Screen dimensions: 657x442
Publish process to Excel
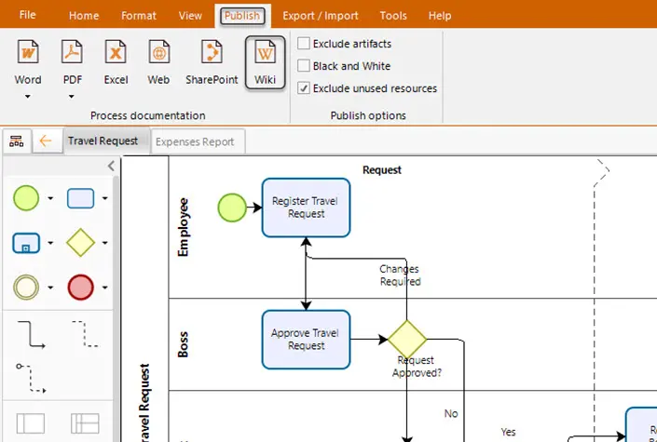pyautogui.click(x=116, y=62)
